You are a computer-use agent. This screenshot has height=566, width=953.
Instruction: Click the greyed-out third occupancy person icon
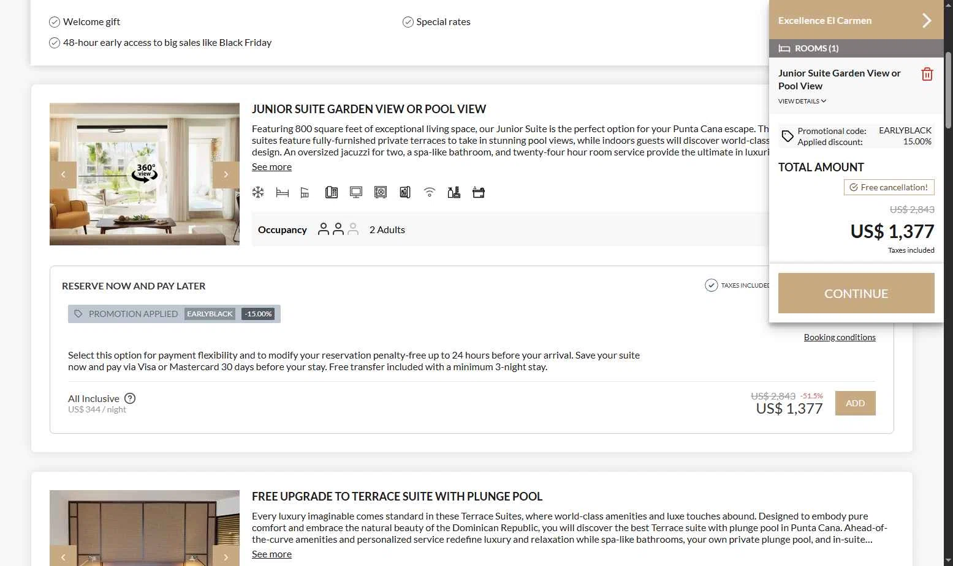[353, 229]
